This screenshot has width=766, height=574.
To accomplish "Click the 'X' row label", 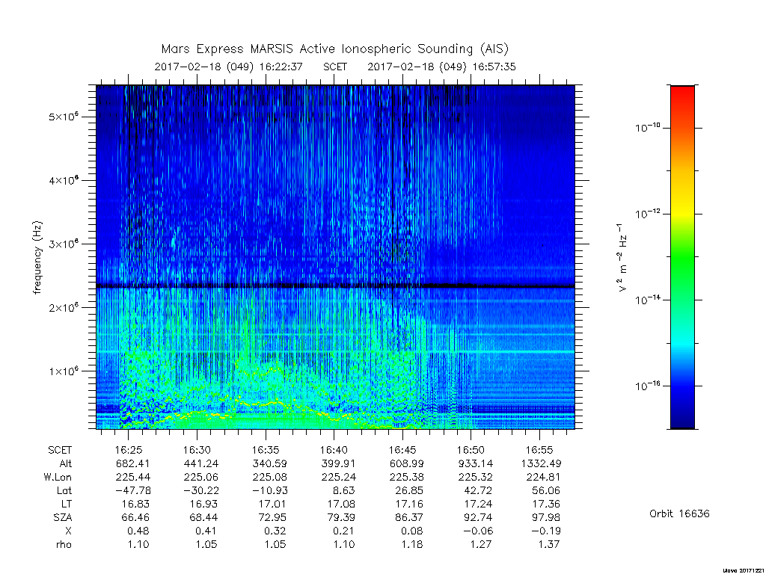I will 68,531.
